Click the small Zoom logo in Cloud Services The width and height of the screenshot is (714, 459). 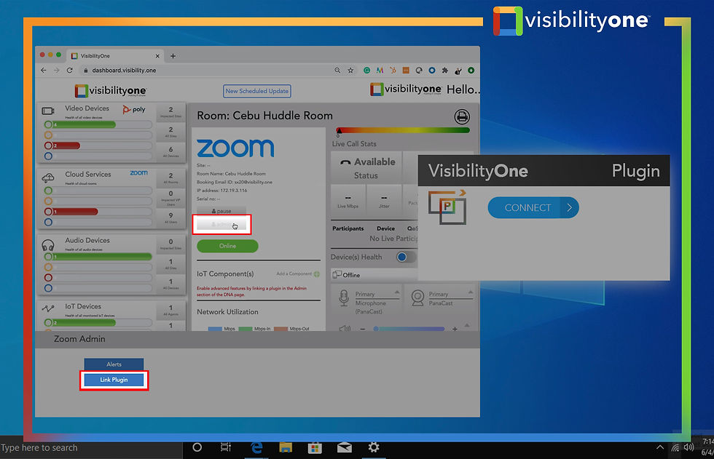click(139, 172)
